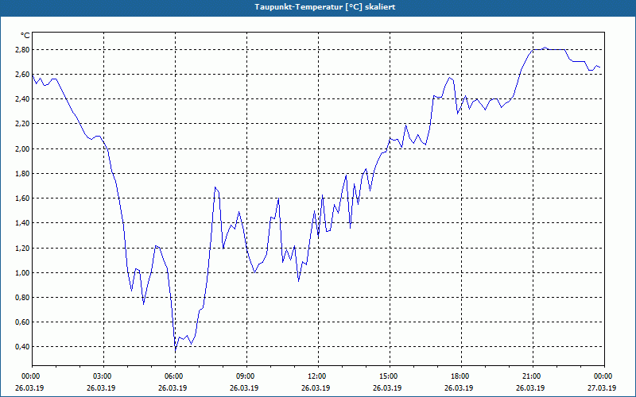The width and height of the screenshot is (636, 397).
Task: Select the 26.03.19 date below 18:00
Action: pos(459,387)
